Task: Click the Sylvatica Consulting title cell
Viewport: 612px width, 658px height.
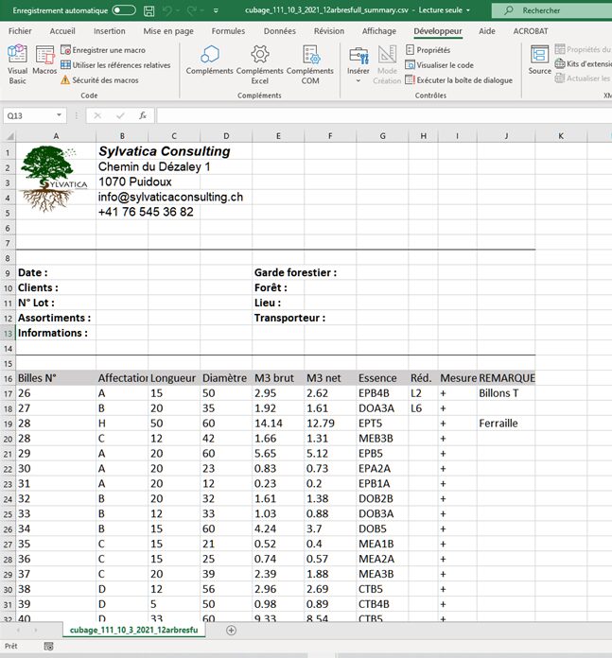Action: click(x=165, y=151)
